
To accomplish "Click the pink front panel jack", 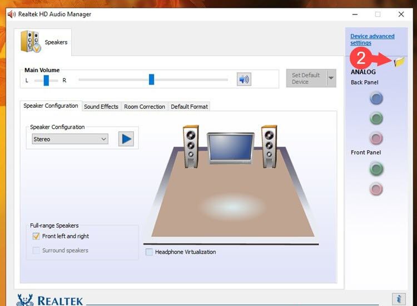I will click(x=376, y=189).
